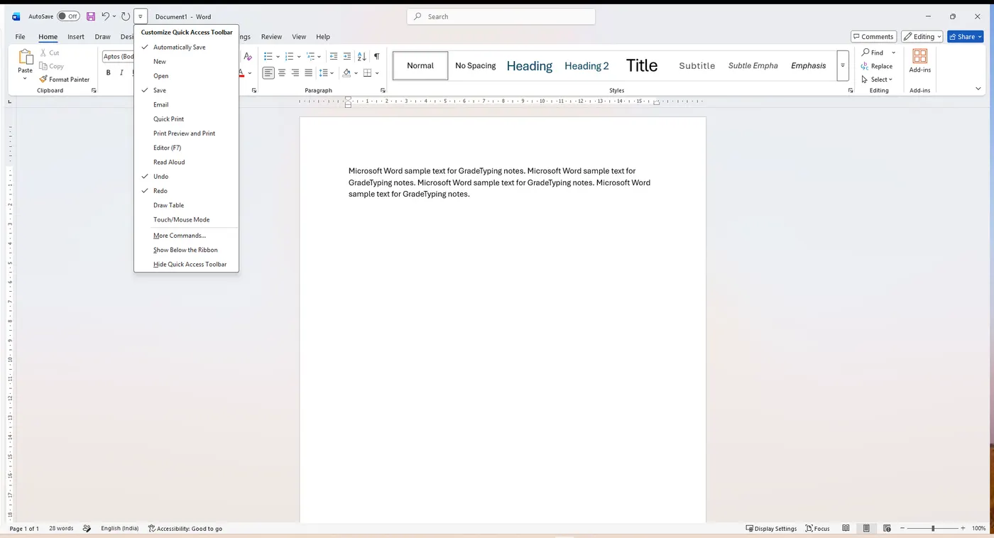
Task: Open the Select dropdown in Editing group
Action: point(878,79)
